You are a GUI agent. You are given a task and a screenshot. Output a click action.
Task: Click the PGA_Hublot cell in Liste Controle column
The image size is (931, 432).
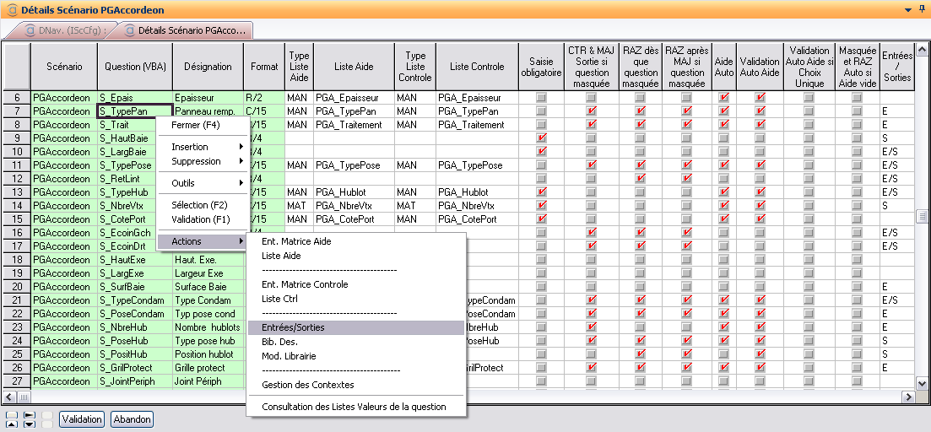(x=477, y=192)
